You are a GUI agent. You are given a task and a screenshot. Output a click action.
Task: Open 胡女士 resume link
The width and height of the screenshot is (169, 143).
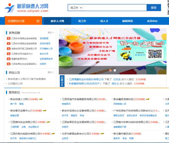point(115,84)
